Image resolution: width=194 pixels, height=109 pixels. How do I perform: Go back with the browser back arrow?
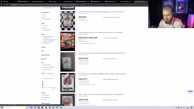2,5
